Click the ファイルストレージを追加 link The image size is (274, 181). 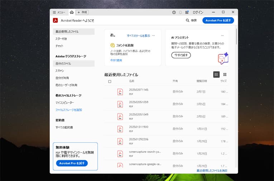[68, 110]
